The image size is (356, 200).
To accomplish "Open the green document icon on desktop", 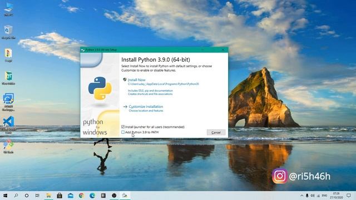I will [x=8, y=78].
